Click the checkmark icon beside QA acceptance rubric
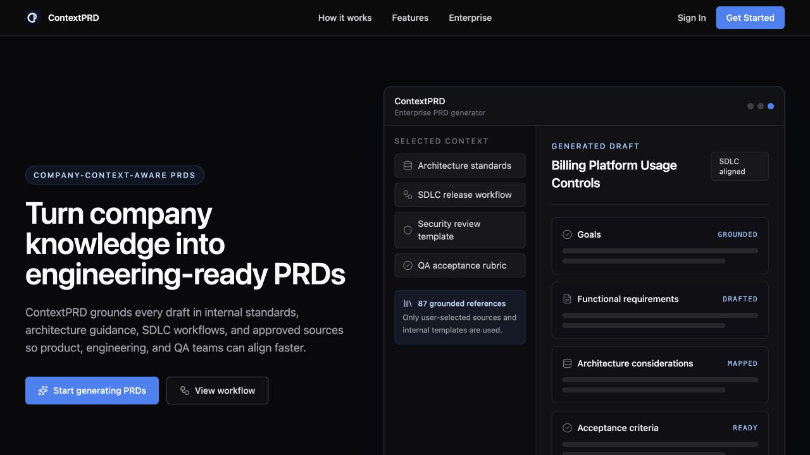Screen dimensions: 810x455 [408, 265]
